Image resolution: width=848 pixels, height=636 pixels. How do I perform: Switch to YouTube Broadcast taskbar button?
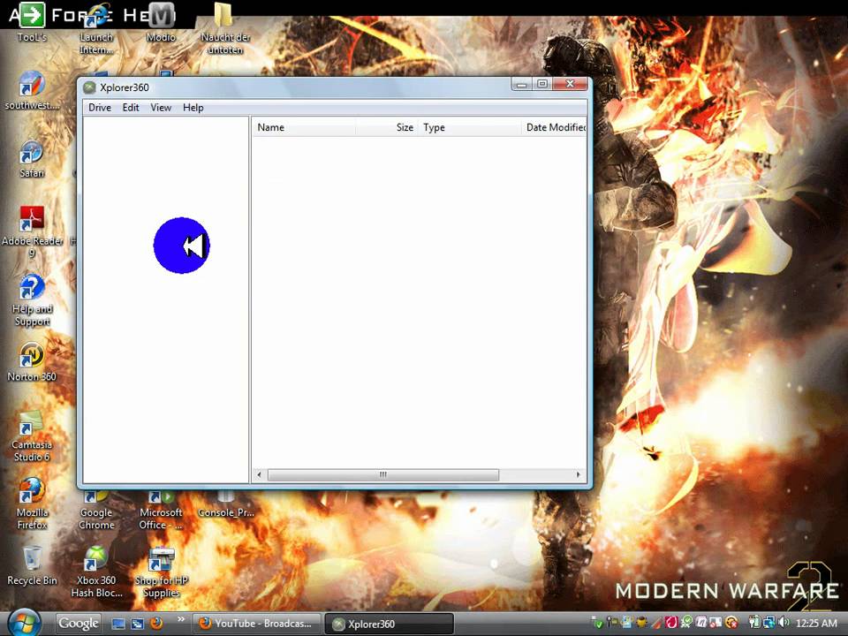[257, 624]
